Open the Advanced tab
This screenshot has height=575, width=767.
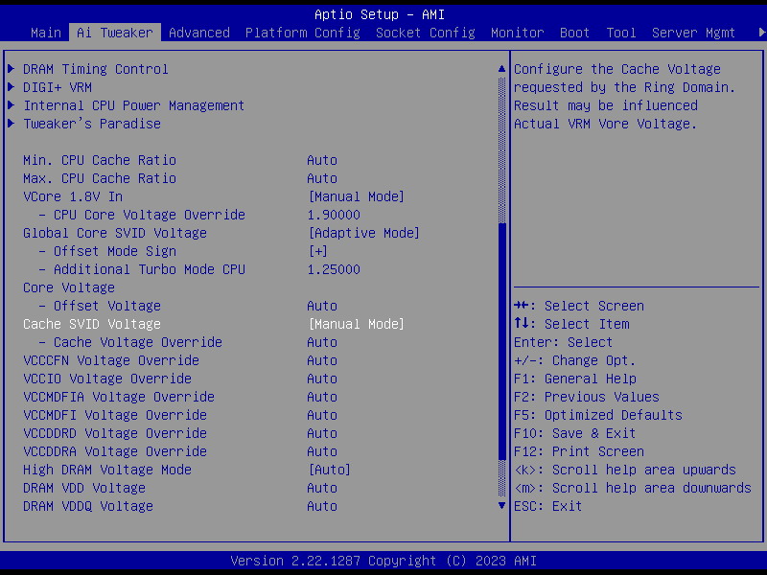tap(199, 33)
